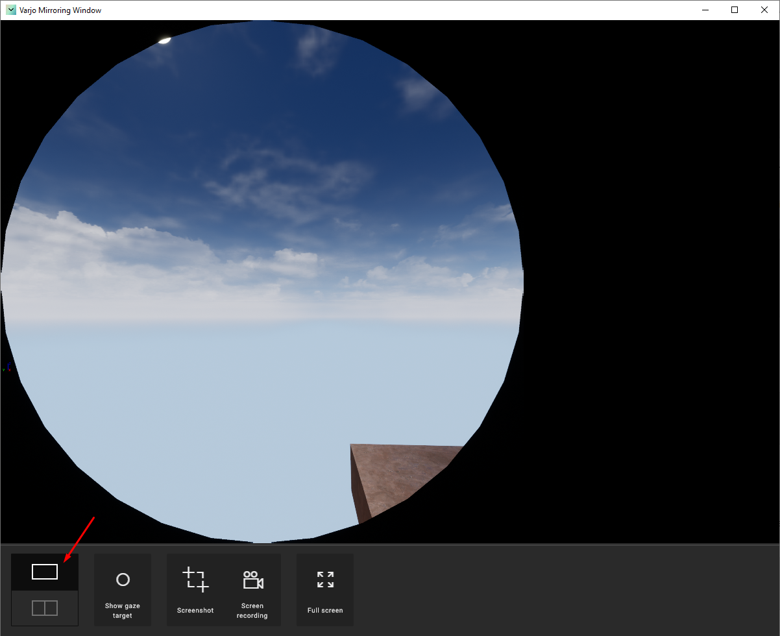Select the single-view mirroring layout
This screenshot has height=636, width=780.
coord(45,572)
